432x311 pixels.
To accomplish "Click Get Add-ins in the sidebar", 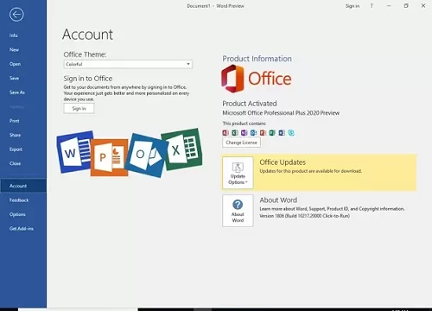I will pos(22,229).
